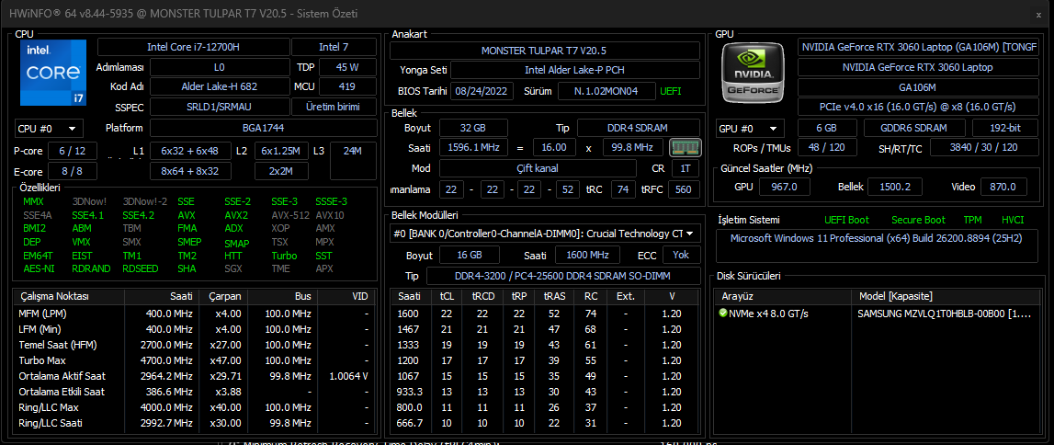Click the GA106M GPU codename field
The width and height of the screenshot is (1054, 445).
(x=918, y=87)
